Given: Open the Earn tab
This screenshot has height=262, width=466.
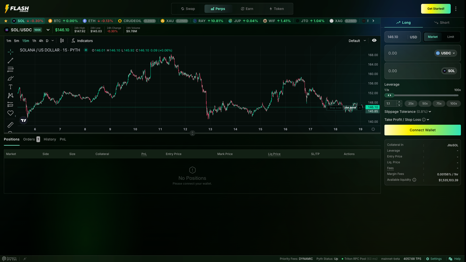Looking at the screenshot, I should pos(247,9).
